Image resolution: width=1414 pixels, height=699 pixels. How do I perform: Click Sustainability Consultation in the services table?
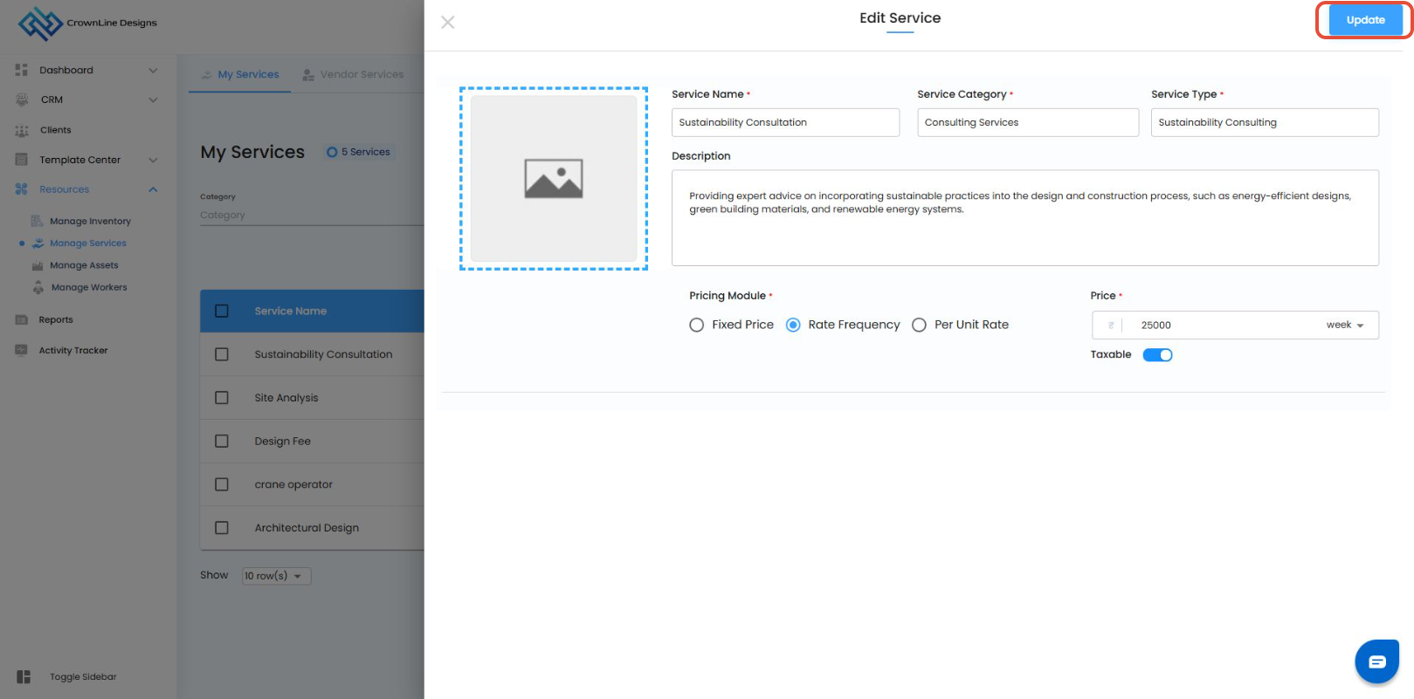(323, 354)
